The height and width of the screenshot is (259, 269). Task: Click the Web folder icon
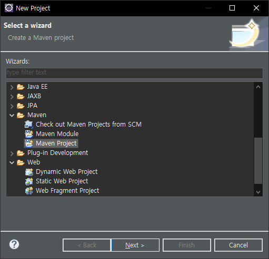click(21, 162)
